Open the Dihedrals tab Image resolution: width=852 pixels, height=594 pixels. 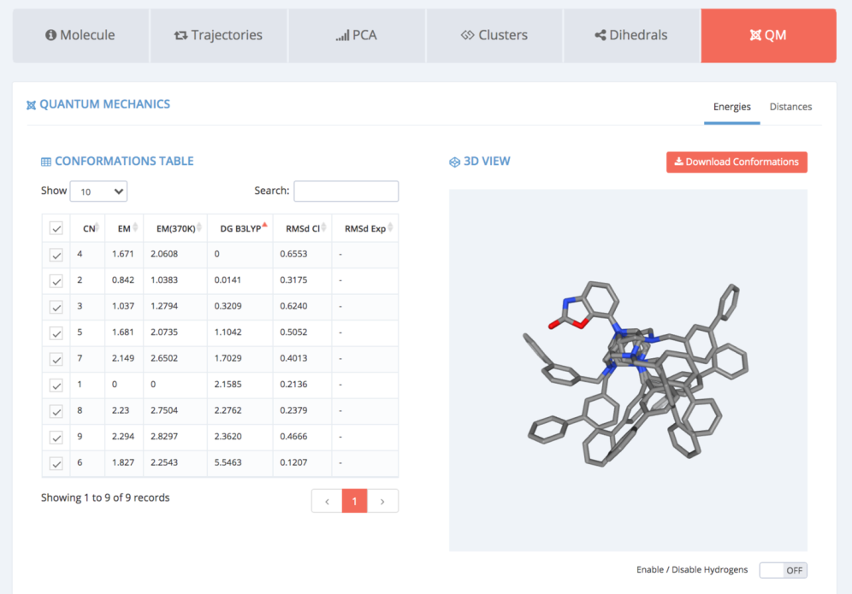631,36
